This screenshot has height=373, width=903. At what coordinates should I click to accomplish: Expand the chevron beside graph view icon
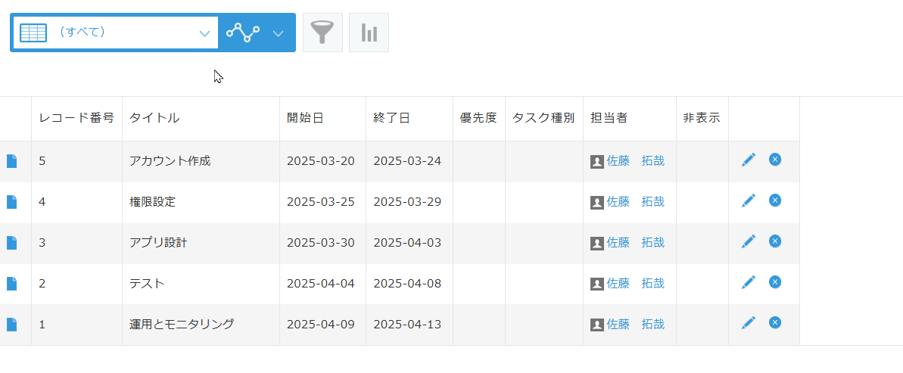278,33
